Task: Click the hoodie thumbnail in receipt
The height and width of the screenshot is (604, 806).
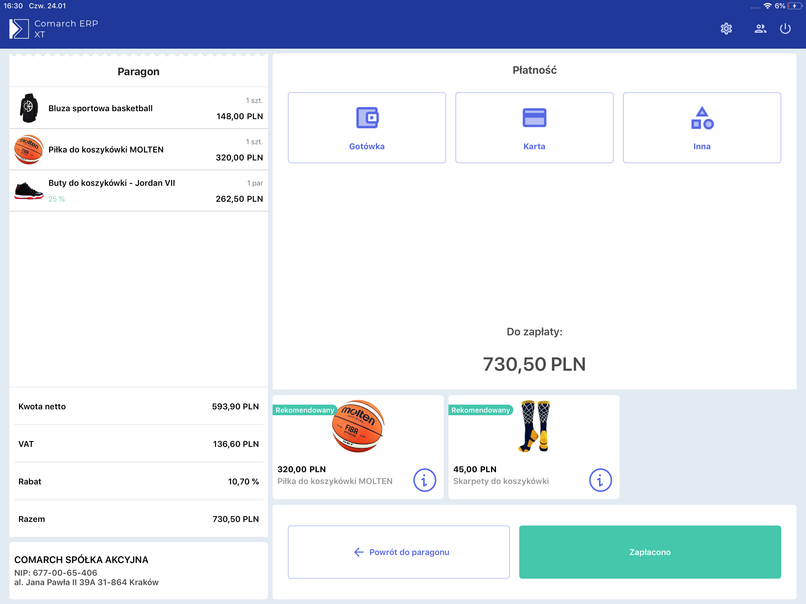Action: (29, 108)
